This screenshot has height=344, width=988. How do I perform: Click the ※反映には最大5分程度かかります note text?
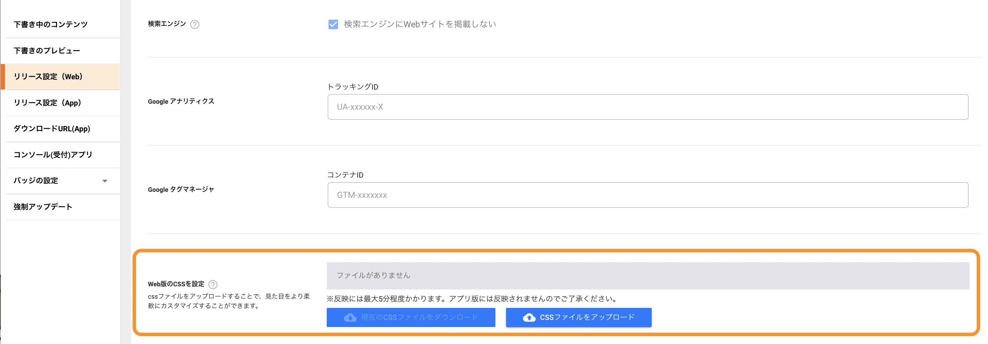[472, 299]
